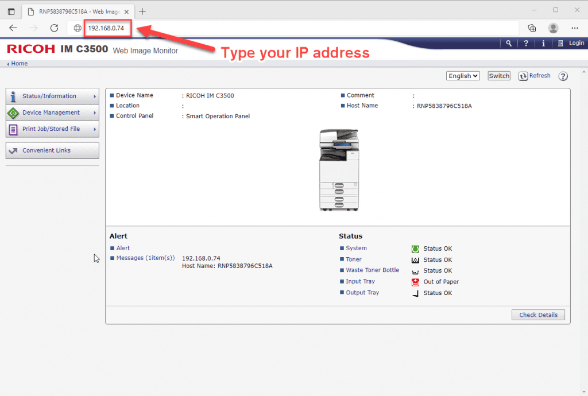The image size is (588, 396).
Task: Click the Switch button
Action: [x=499, y=76]
